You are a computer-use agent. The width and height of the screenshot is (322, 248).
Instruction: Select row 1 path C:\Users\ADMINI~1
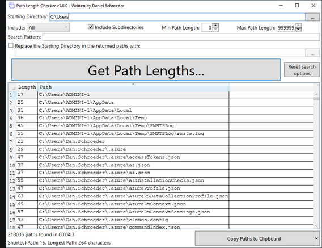click(133, 95)
